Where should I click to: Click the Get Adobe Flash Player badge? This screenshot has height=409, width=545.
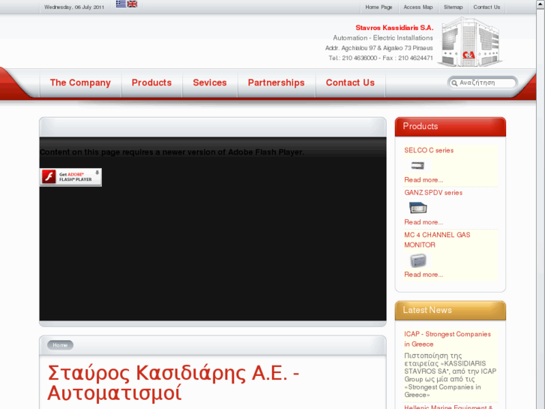pos(70,177)
